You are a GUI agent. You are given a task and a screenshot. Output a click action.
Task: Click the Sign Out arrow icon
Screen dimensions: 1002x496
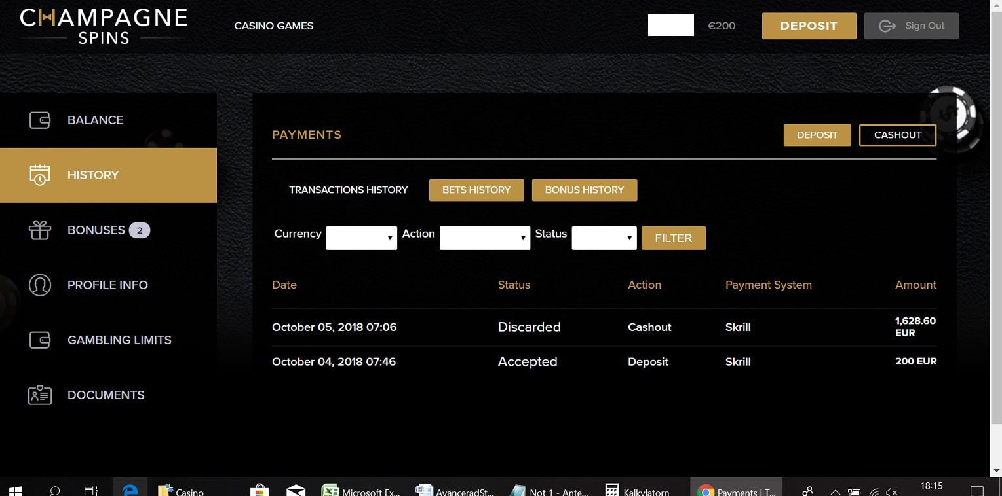[x=887, y=26]
